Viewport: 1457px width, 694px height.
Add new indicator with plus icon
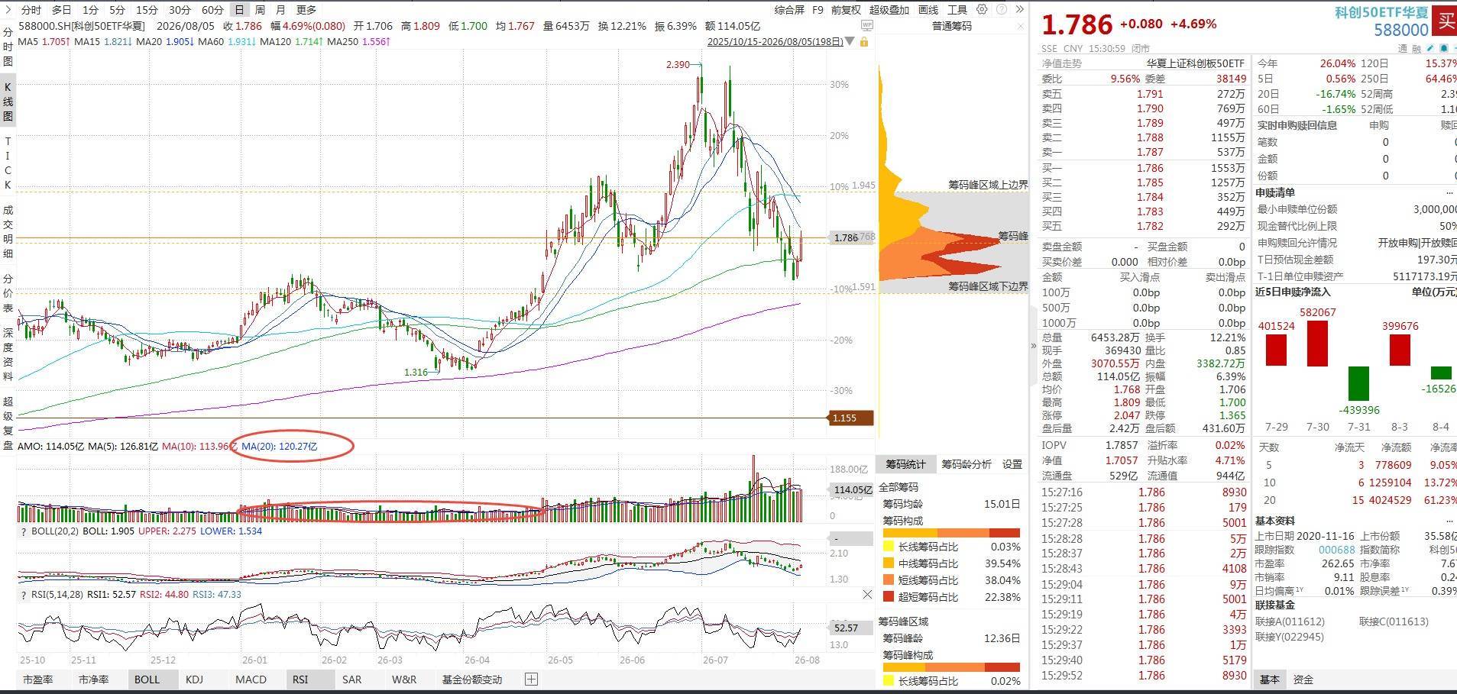(x=532, y=679)
